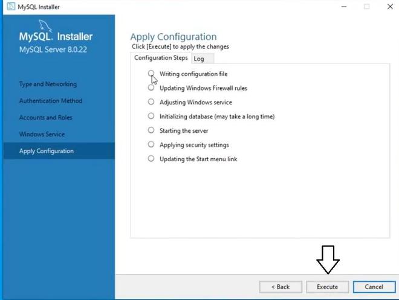This screenshot has width=399, height=300.
Task: Click status circle for Adjusting Windows service
Action: pyautogui.click(x=151, y=102)
